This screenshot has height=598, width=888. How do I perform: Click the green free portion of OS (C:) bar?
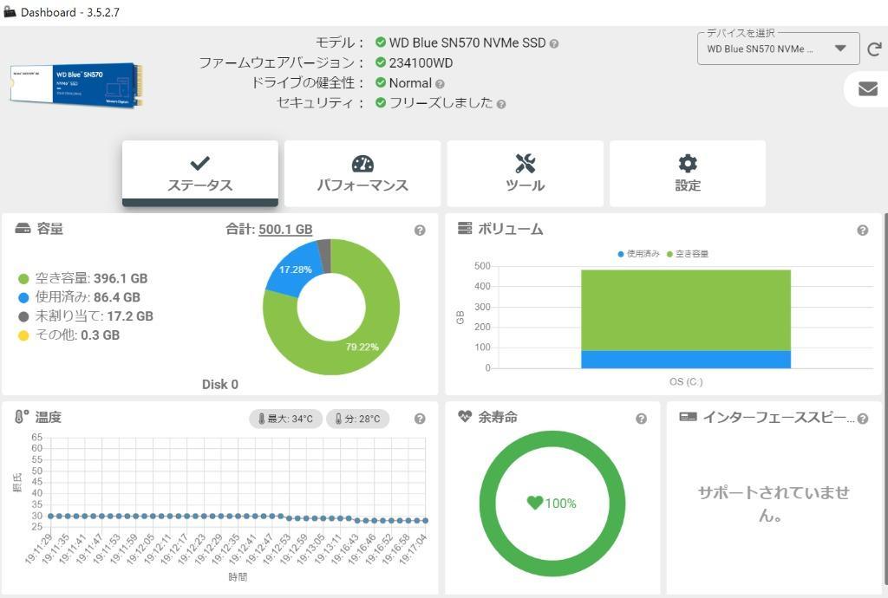[x=686, y=310]
